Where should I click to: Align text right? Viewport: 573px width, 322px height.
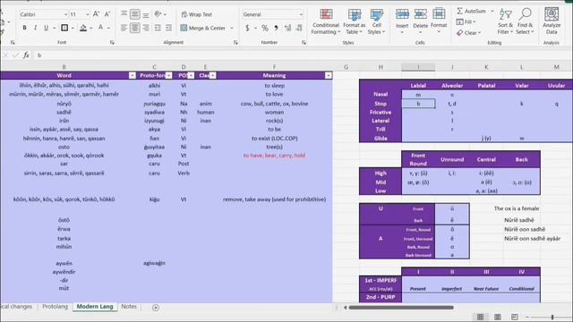146,28
